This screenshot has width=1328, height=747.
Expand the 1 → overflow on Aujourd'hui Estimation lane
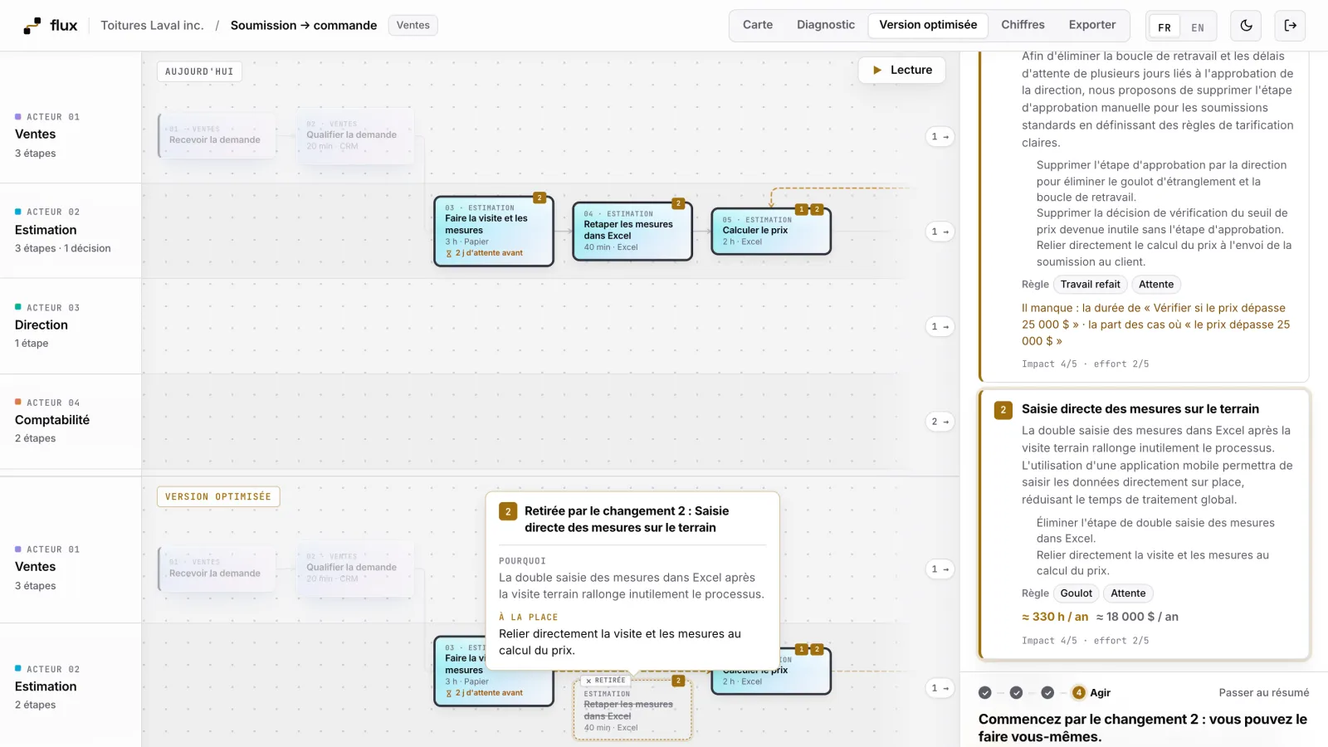pyautogui.click(x=940, y=232)
